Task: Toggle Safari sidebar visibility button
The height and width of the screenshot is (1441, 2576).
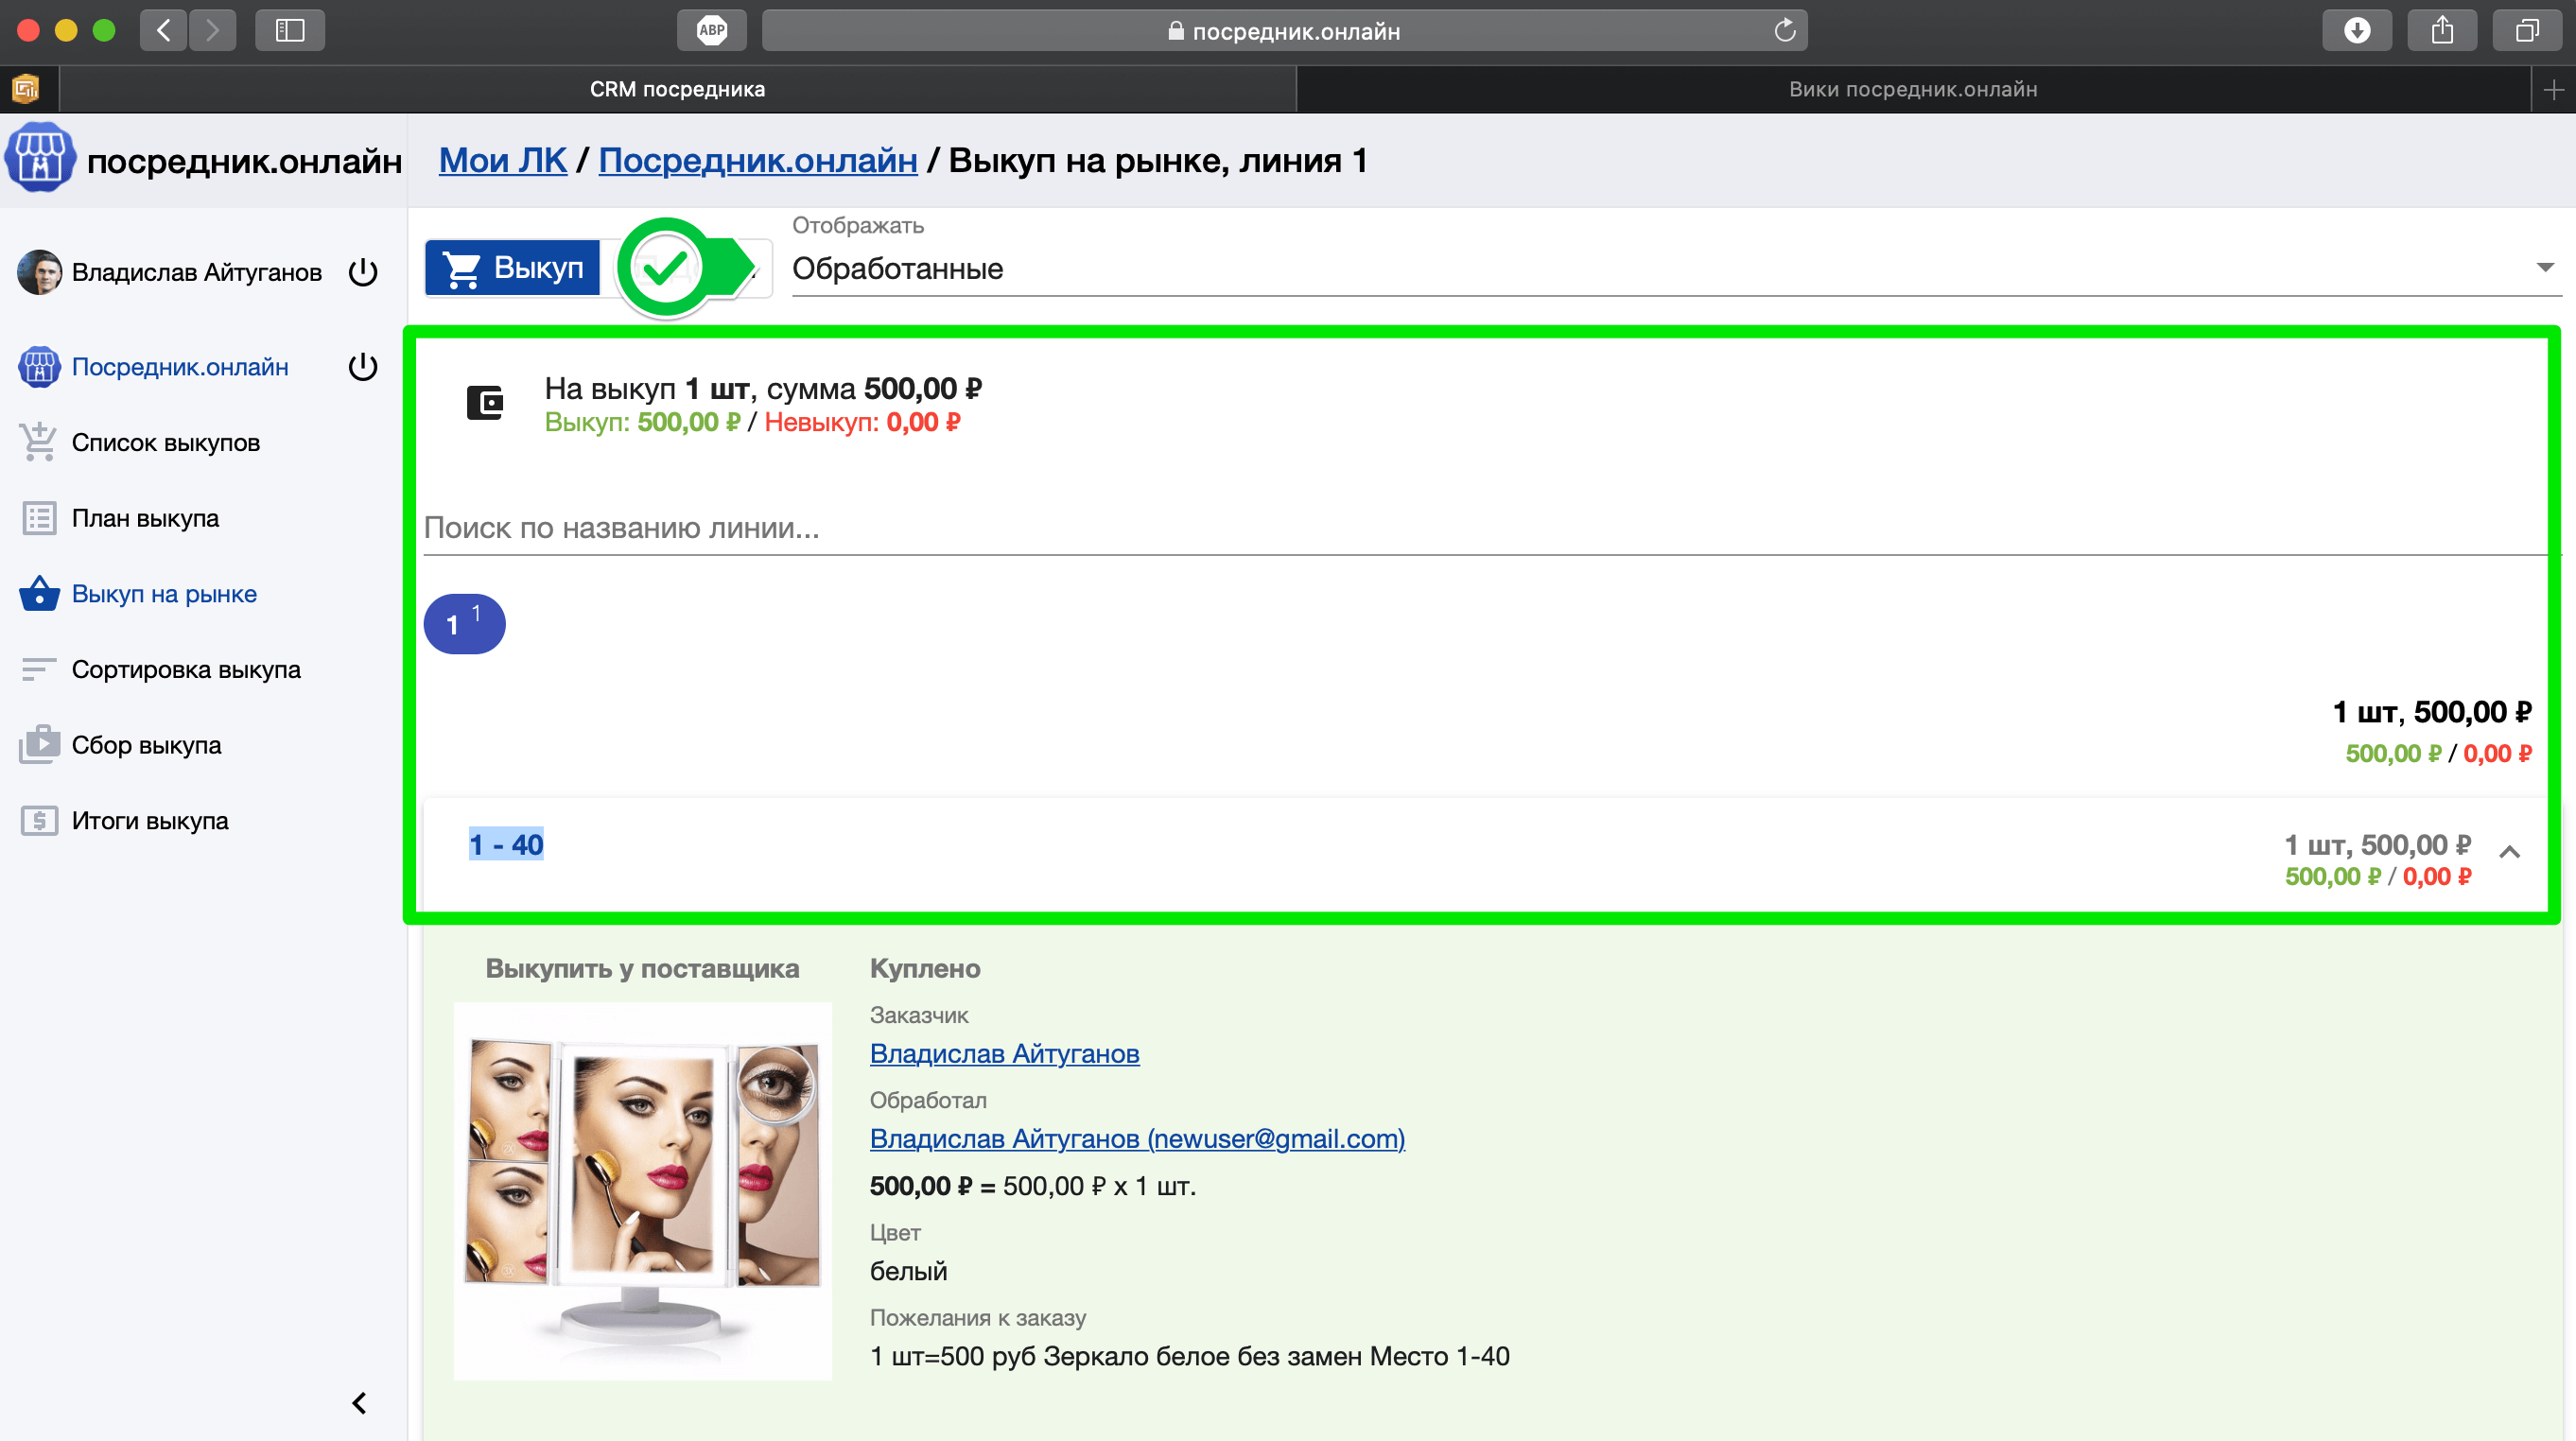Action: point(290,30)
